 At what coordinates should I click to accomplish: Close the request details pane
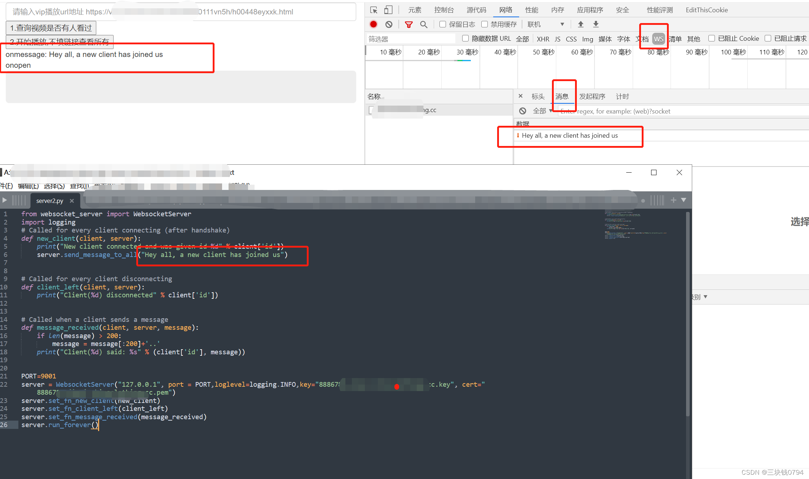tap(521, 96)
